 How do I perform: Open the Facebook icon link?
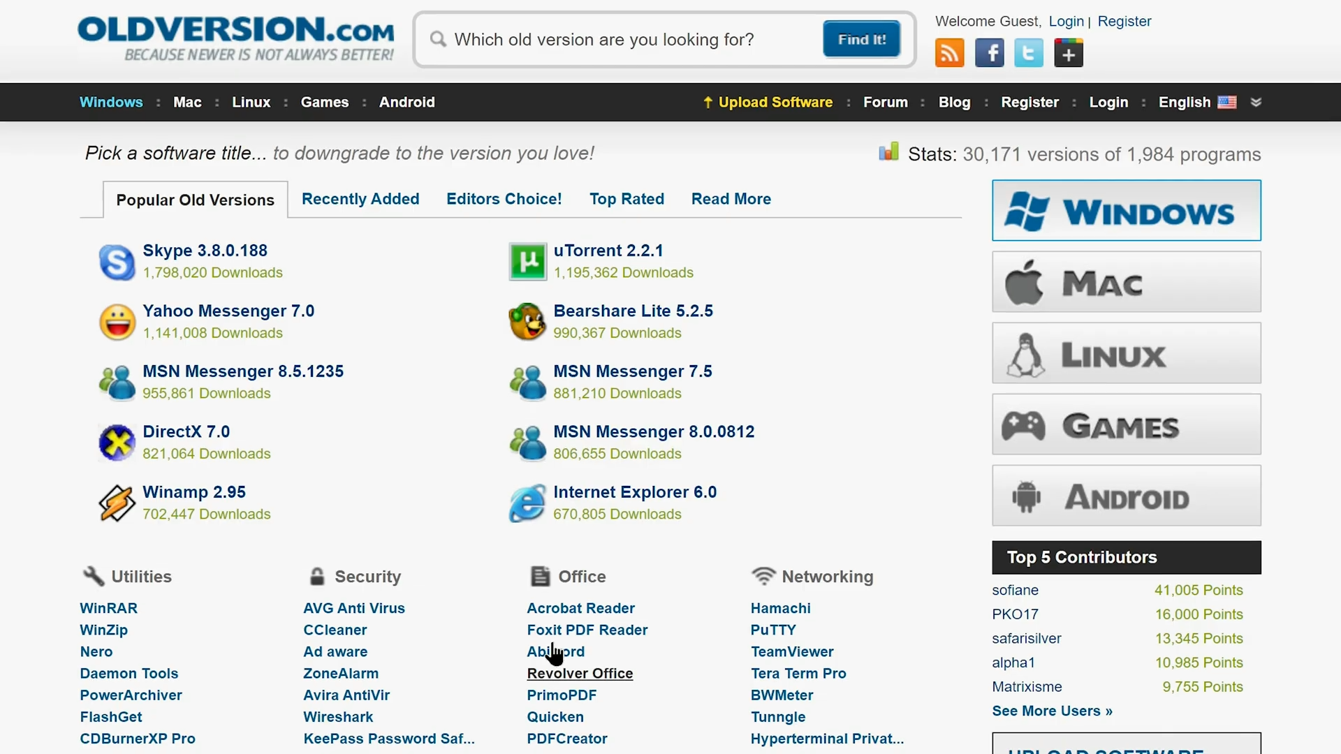coord(989,53)
